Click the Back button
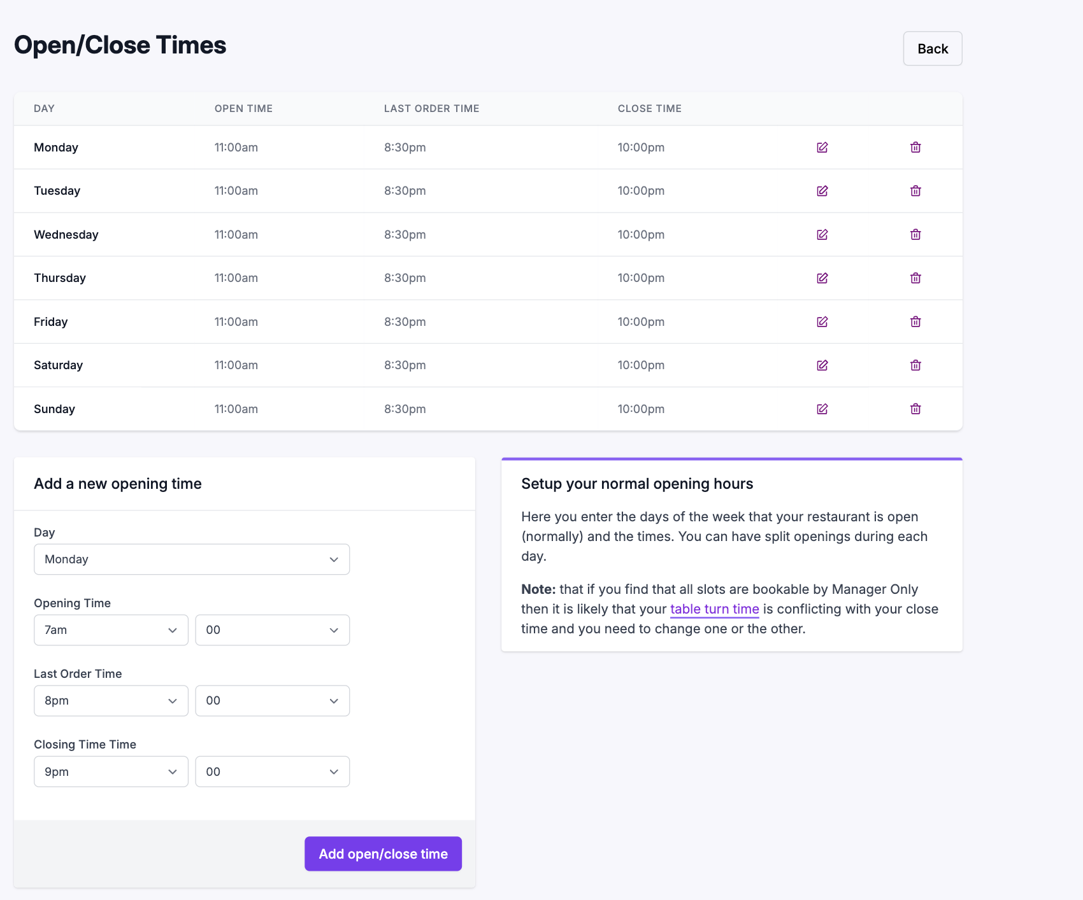This screenshot has width=1083, height=900. [x=933, y=48]
